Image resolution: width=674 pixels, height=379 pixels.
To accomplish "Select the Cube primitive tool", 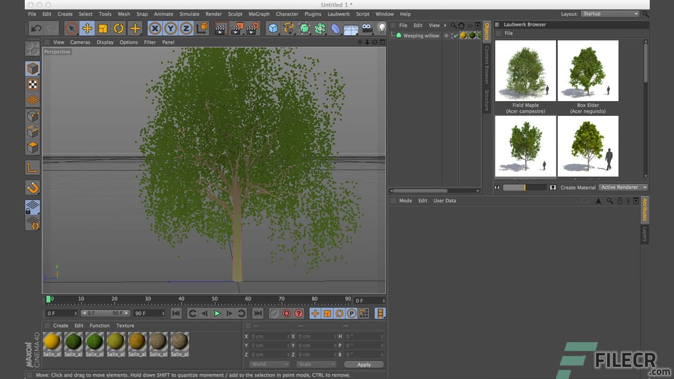I will point(272,28).
